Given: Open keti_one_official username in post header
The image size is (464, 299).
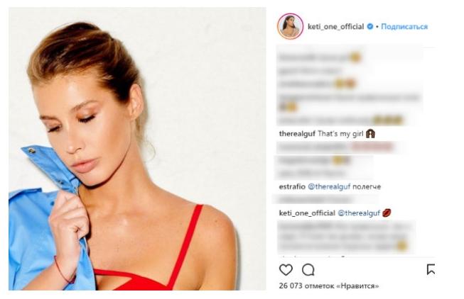Looking at the screenshot, I should 335,26.
